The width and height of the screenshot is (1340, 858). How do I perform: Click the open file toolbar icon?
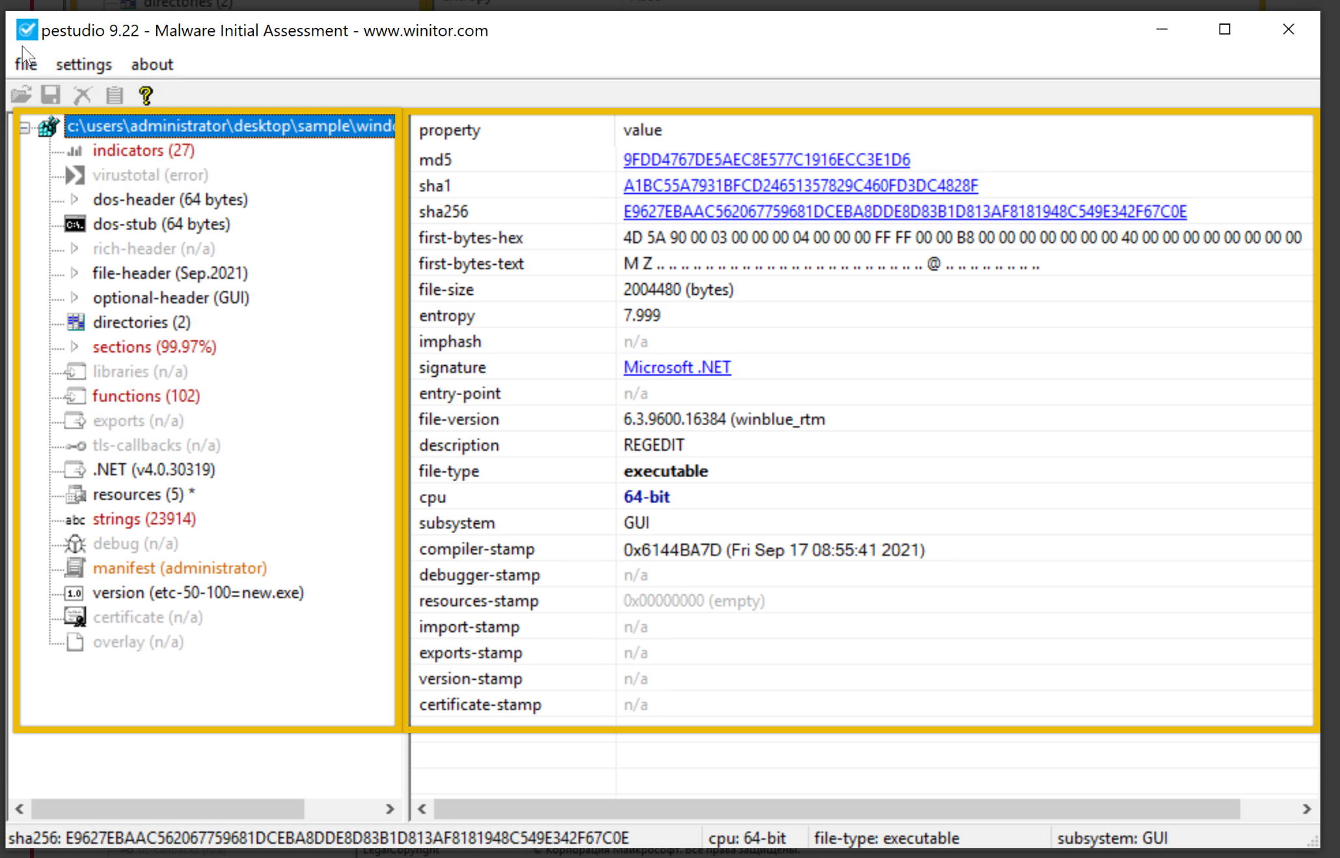[21, 95]
